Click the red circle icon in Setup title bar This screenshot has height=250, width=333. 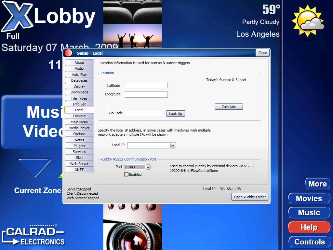(x=68, y=53)
